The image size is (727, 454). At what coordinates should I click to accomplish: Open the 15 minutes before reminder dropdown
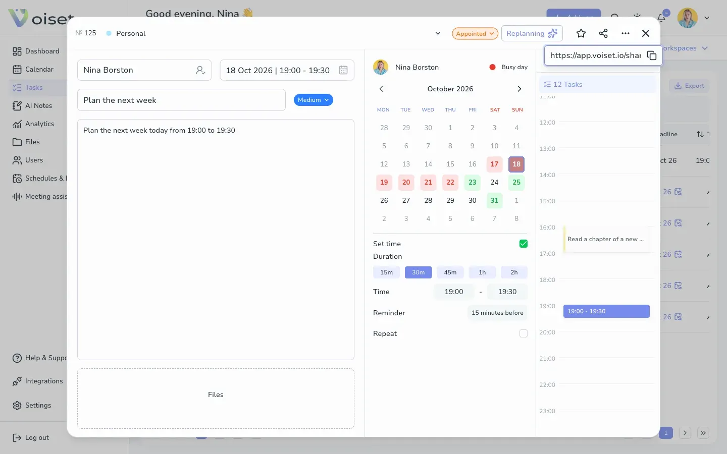coord(497,313)
